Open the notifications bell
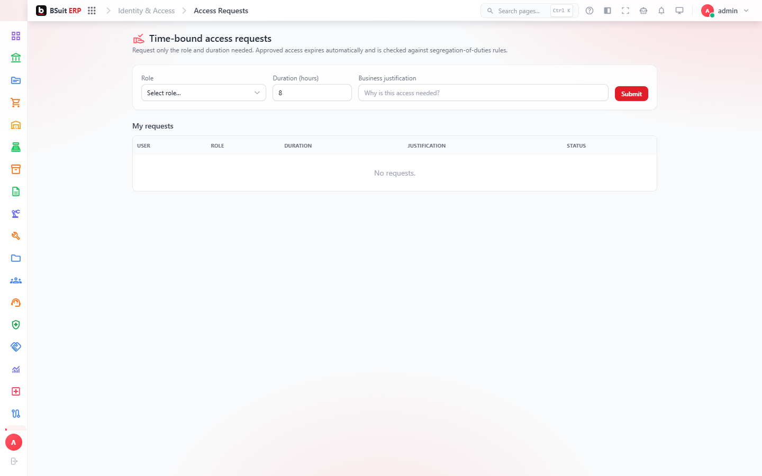This screenshot has height=476, width=762. (x=661, y=11)
